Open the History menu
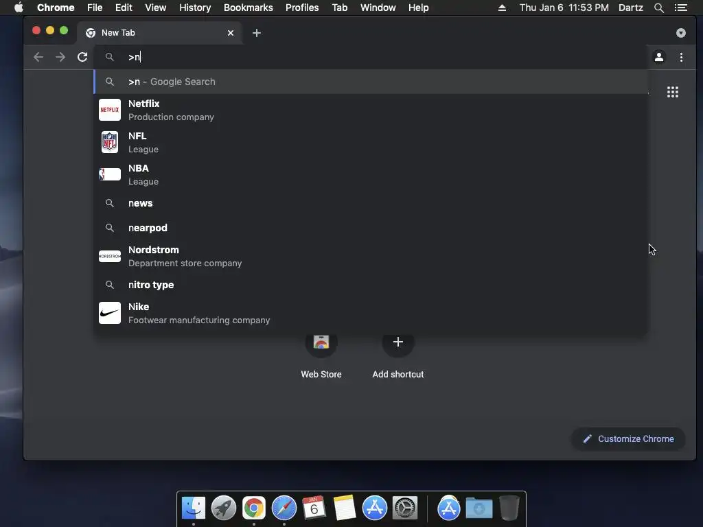This screenshot has height=527, width=703. pos(194,8)
